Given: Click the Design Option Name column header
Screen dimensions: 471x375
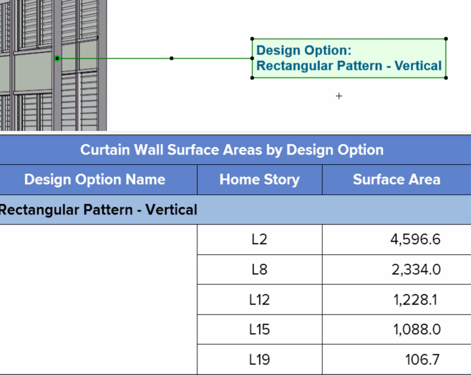Looking at the screenshot, I should point(95,180).
